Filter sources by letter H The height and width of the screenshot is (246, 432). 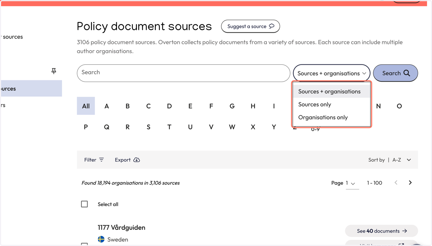pyautogui.click(x=253, y=106)
